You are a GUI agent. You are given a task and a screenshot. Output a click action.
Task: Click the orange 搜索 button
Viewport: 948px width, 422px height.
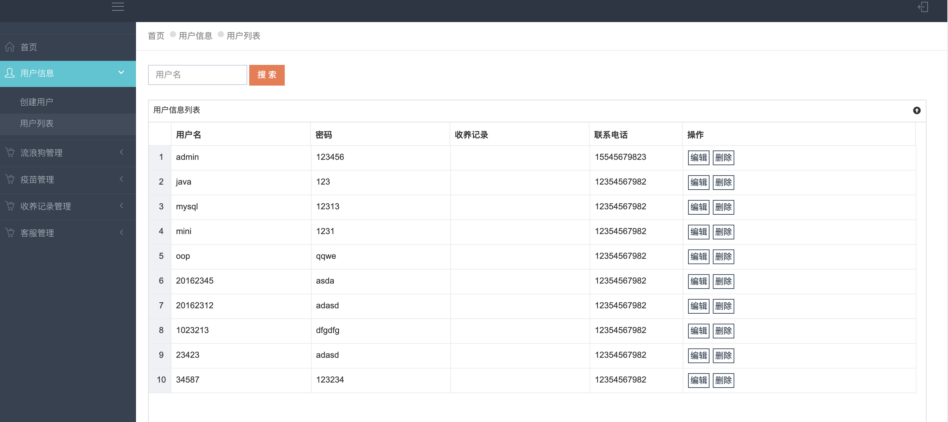(x=267, y=75)
